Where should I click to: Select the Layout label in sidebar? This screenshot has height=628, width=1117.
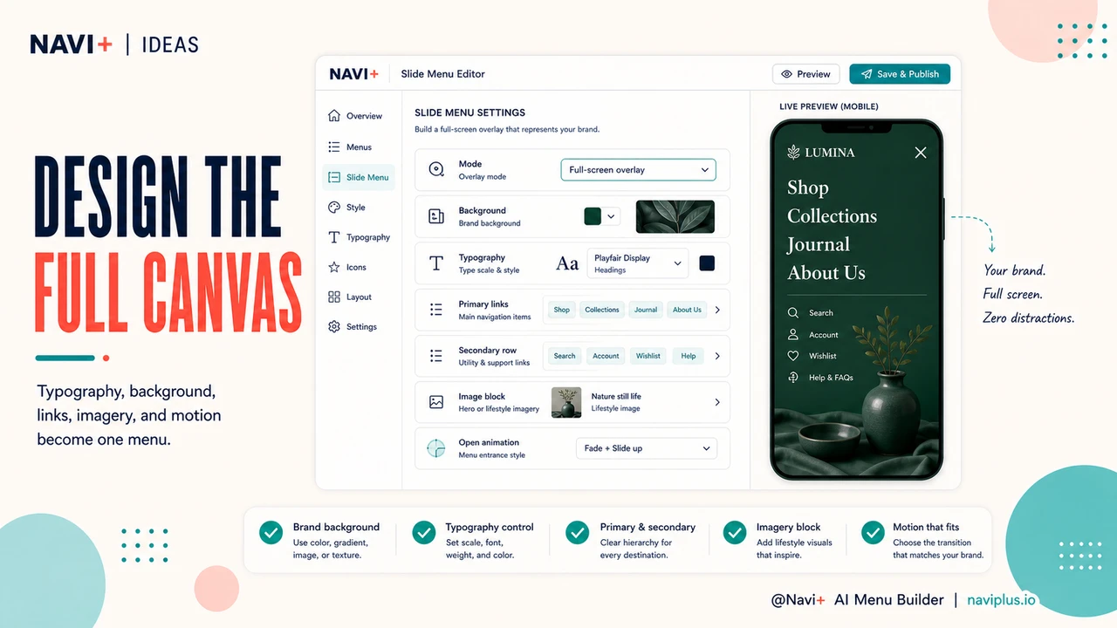(x=359, y=297)
